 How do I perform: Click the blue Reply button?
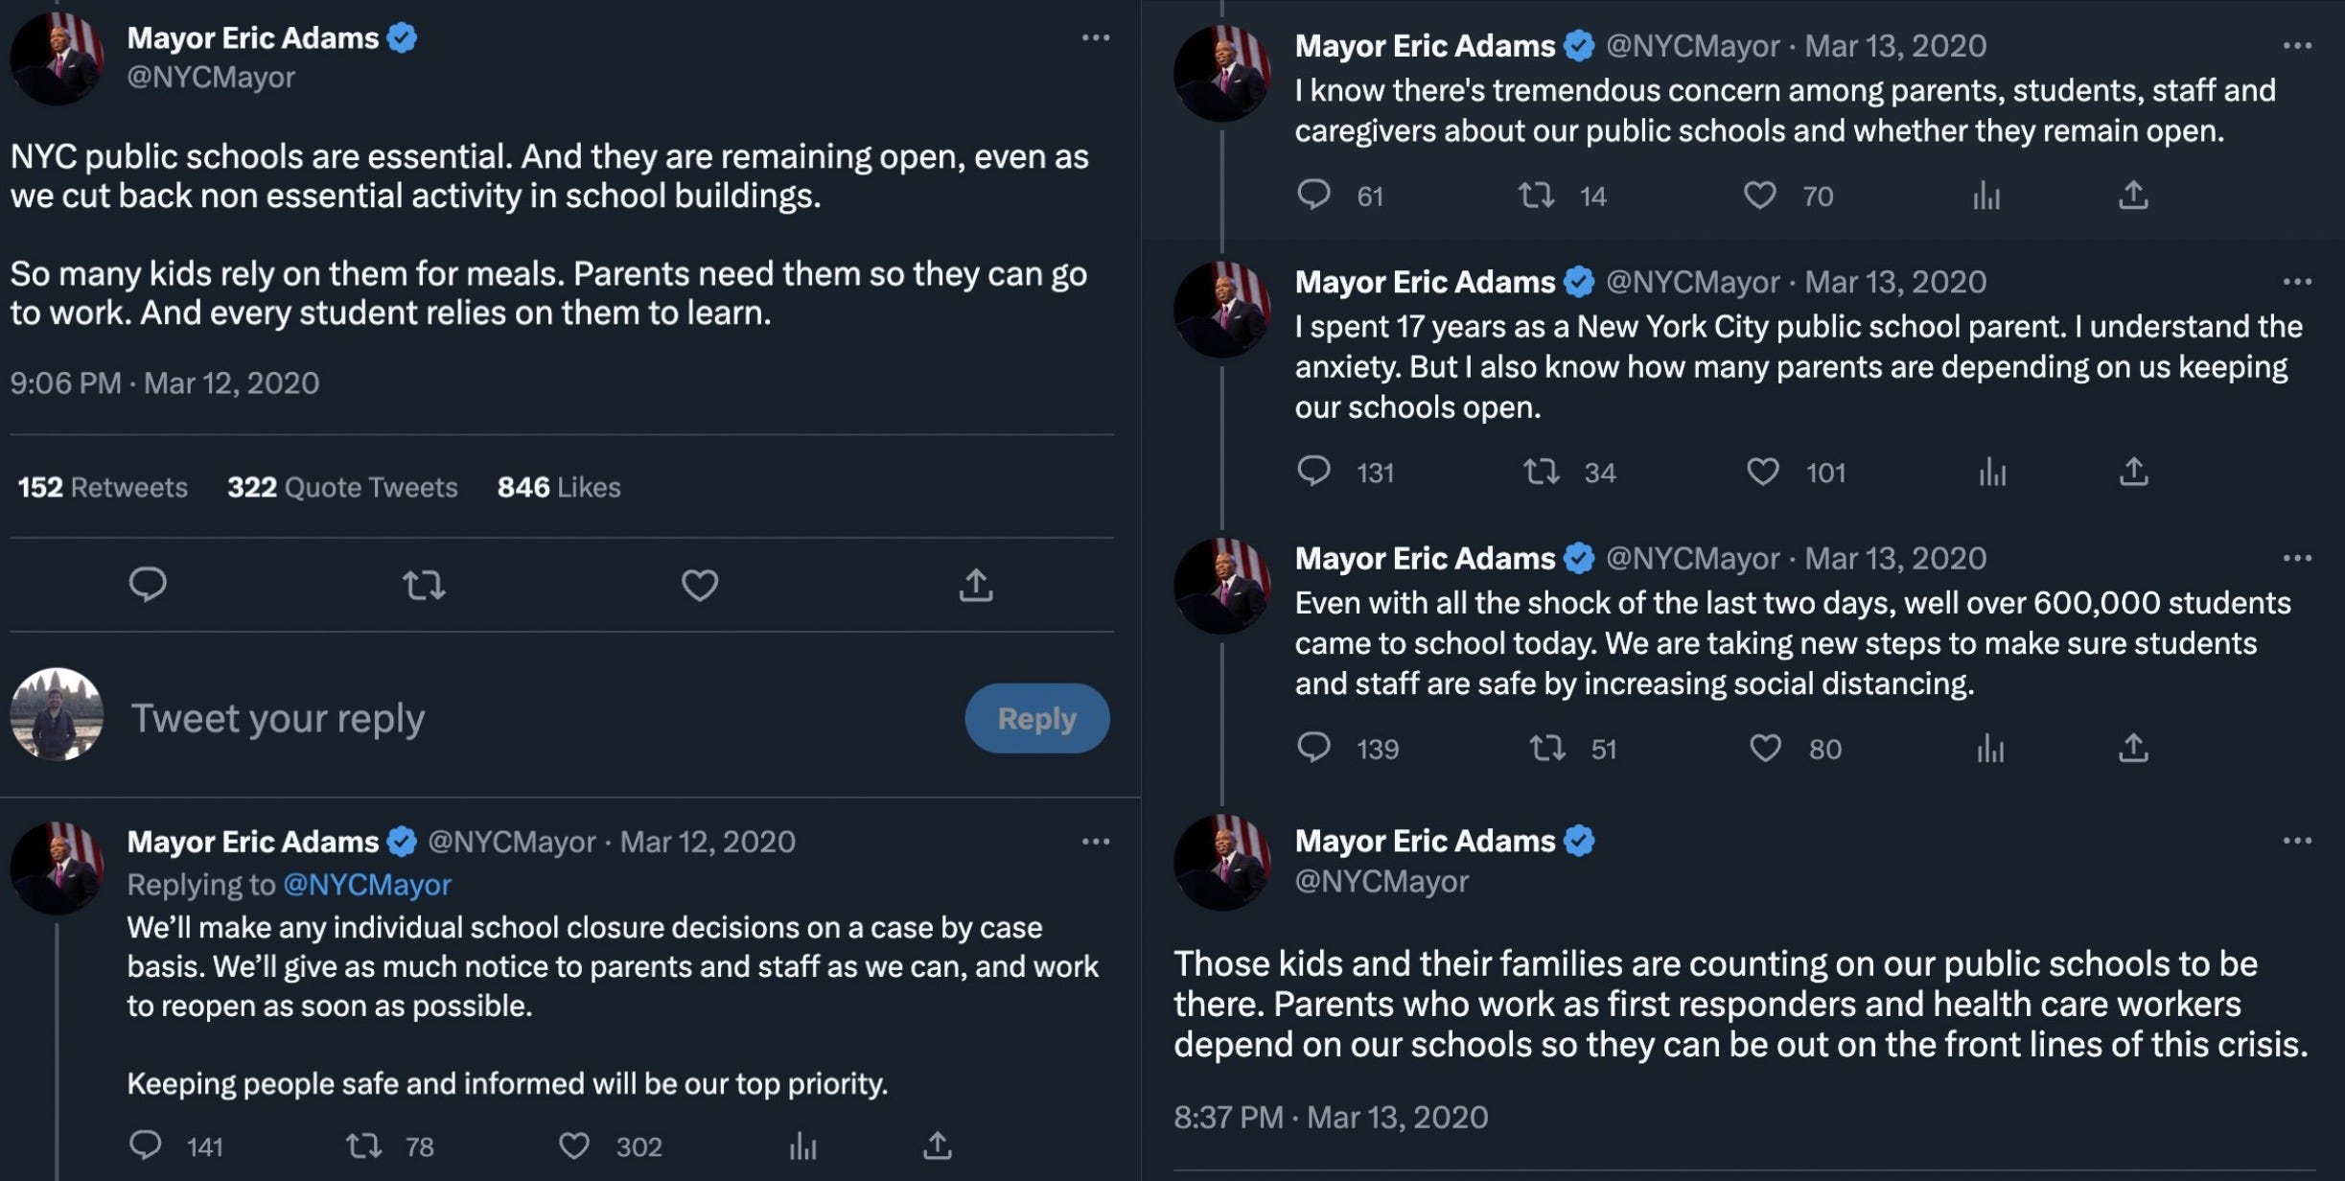(1036, 718)
